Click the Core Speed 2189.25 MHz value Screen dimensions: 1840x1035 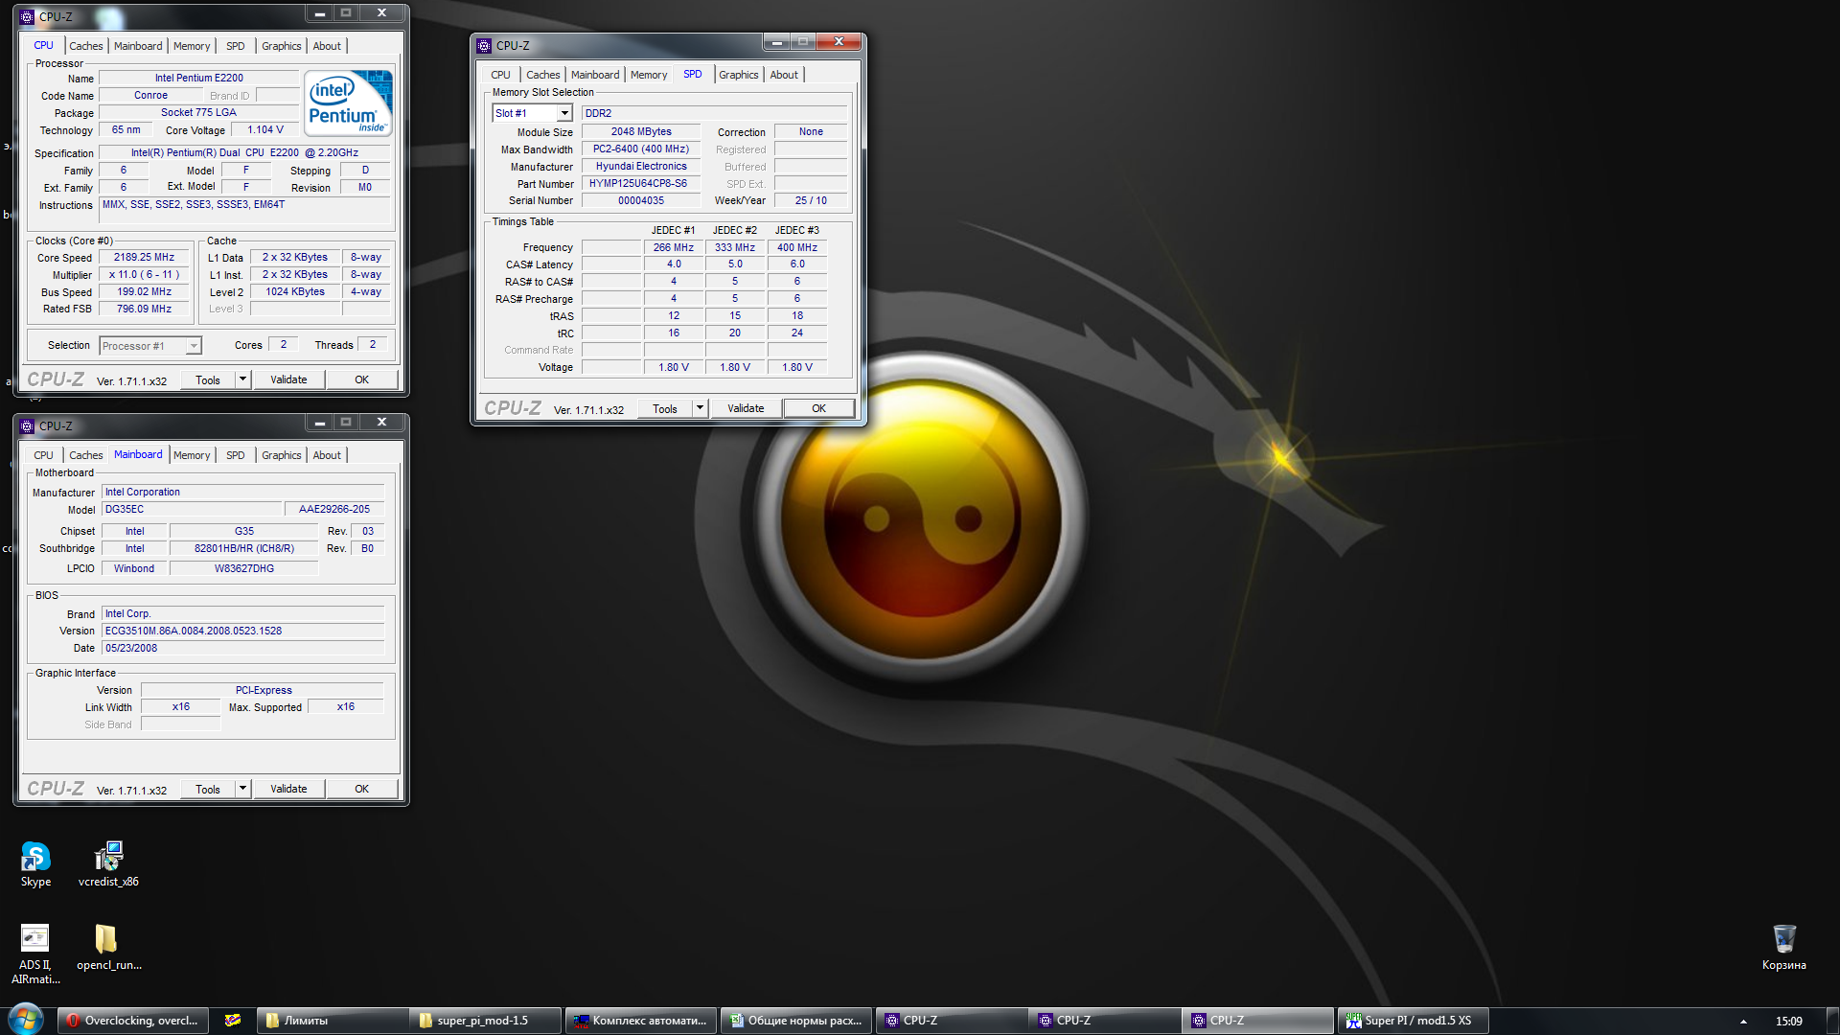pos(144,257)
